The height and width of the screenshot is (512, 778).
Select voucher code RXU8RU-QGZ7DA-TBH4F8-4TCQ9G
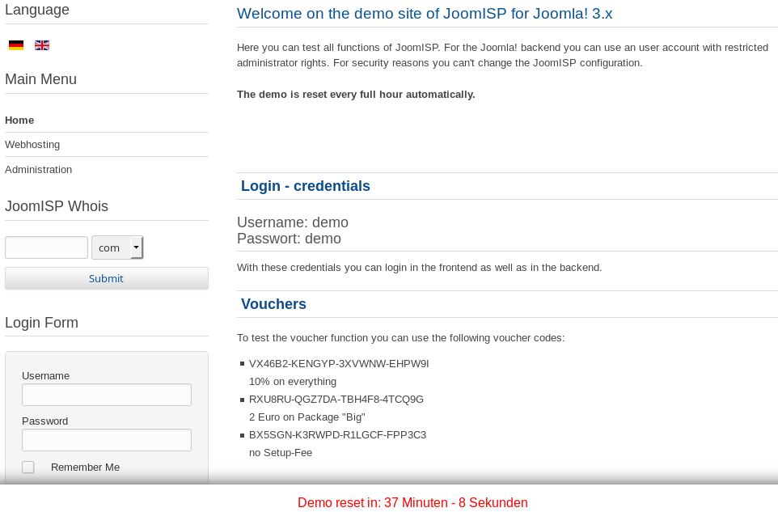(336, 400)
